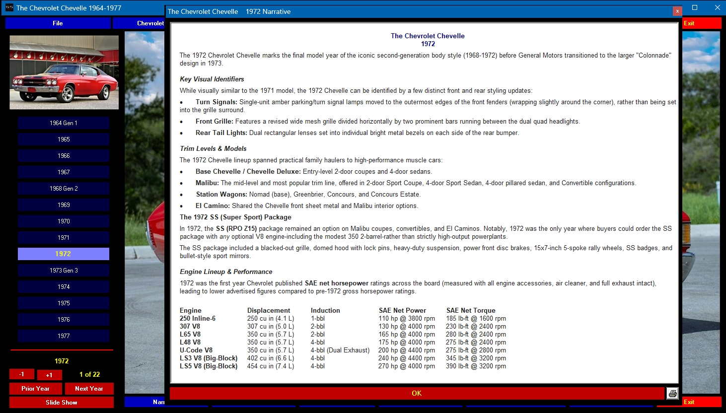Viewport: 726px width, 413px height.
Task: Click the '402 cu in (6.6 L)' displacement
Action: pyautogui.click(x=271, y=358)
